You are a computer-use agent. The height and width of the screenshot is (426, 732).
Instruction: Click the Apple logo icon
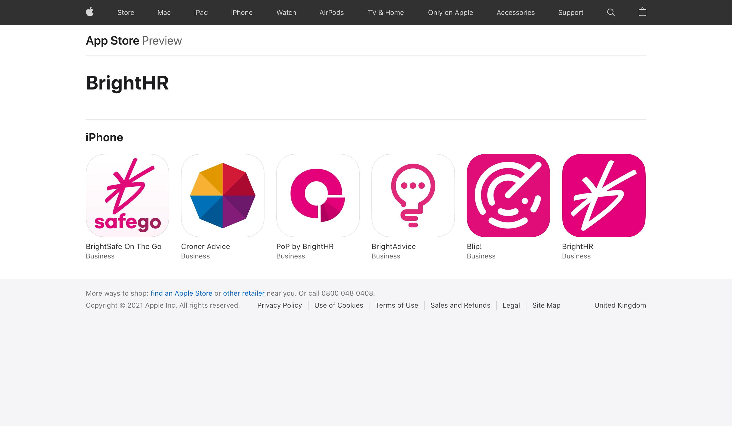point(90,12)
